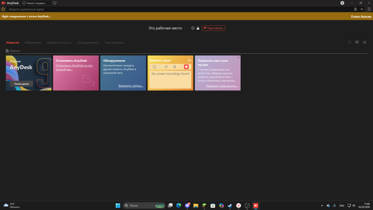373x210 pixels.
Task: Click the 'Идёт соединение с сетью AnyDesk...' message
Action: 26,16
